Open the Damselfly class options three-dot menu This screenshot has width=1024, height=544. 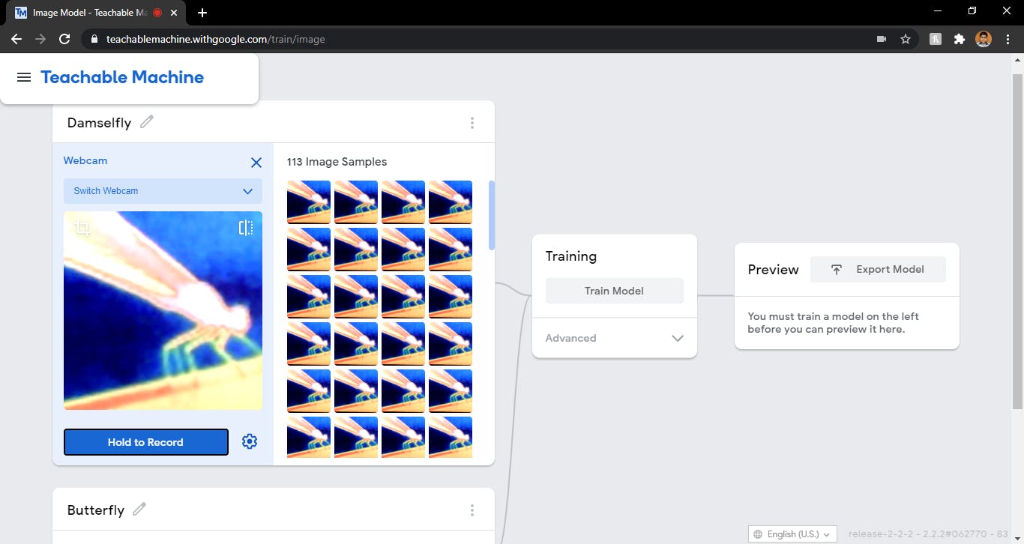click(472, 123)
